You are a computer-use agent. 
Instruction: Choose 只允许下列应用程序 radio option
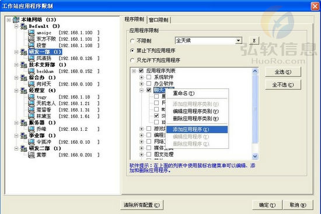click(x=132, y=60)
